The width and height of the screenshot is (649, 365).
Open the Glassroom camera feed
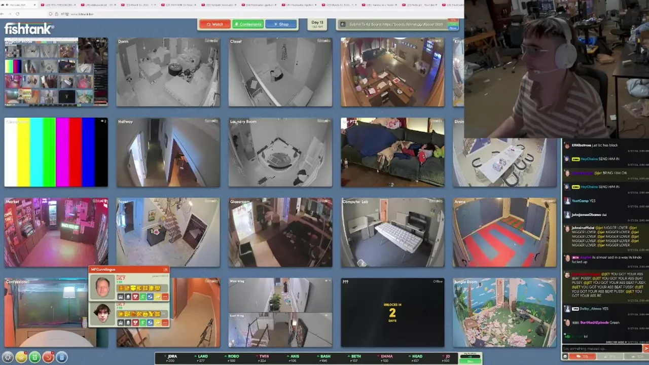pos(280,232)
